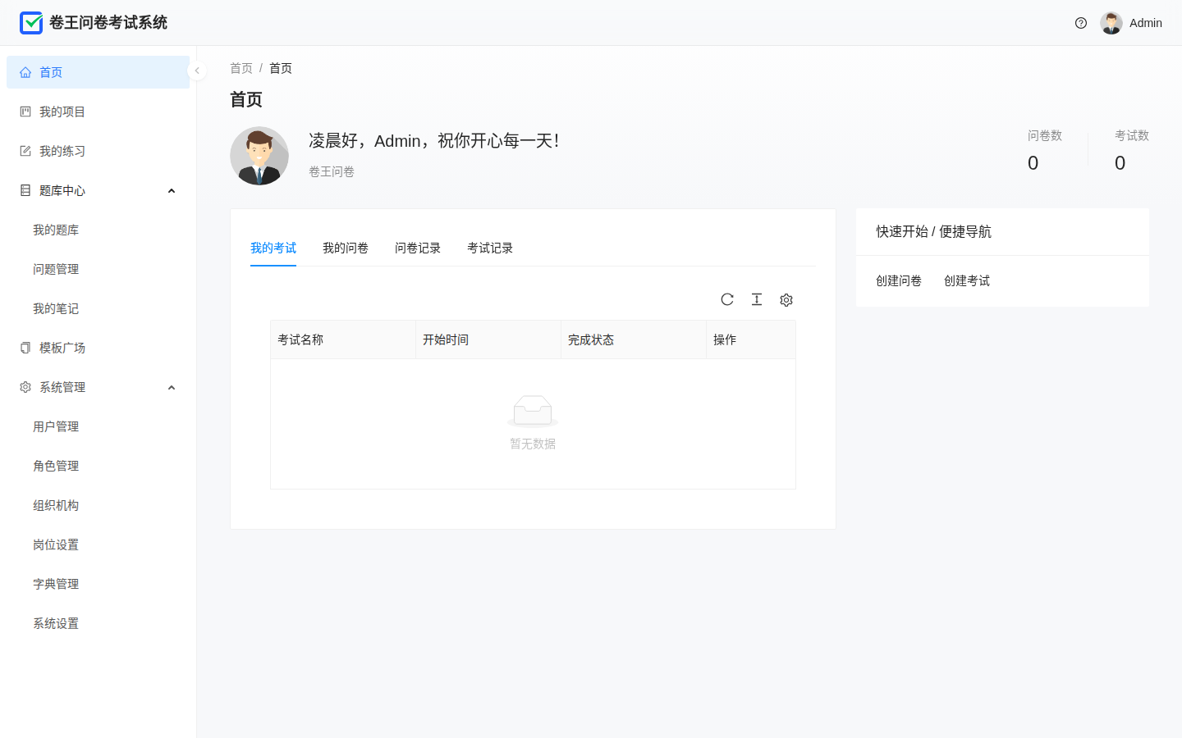
Task: Open the Admin user dropdown
Action: click(x=1131, y=23)
